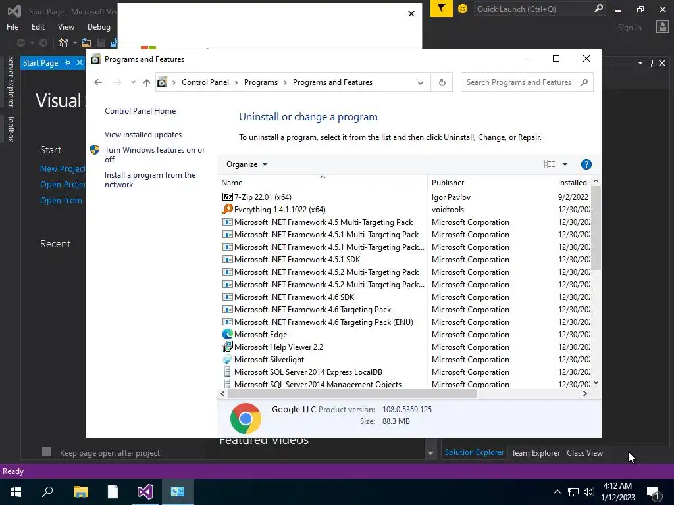Click the horizontal scrollbar right arrow in programs list
Screen dimensions: 674x505
pyautogui.click(x=584, y=393)
